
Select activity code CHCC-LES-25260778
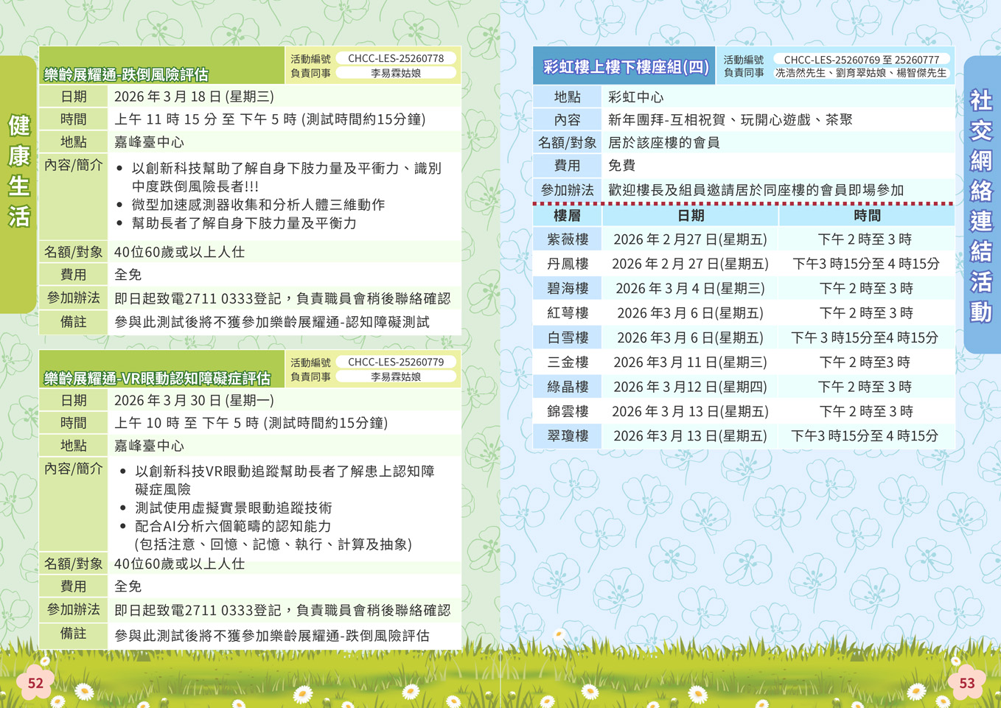396,58
